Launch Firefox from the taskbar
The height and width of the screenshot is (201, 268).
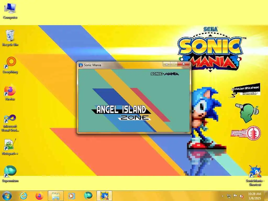coord(39,196)
